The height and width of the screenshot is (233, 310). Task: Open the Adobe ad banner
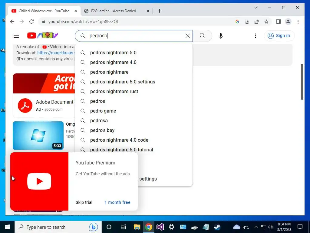[x=44, y=83]
